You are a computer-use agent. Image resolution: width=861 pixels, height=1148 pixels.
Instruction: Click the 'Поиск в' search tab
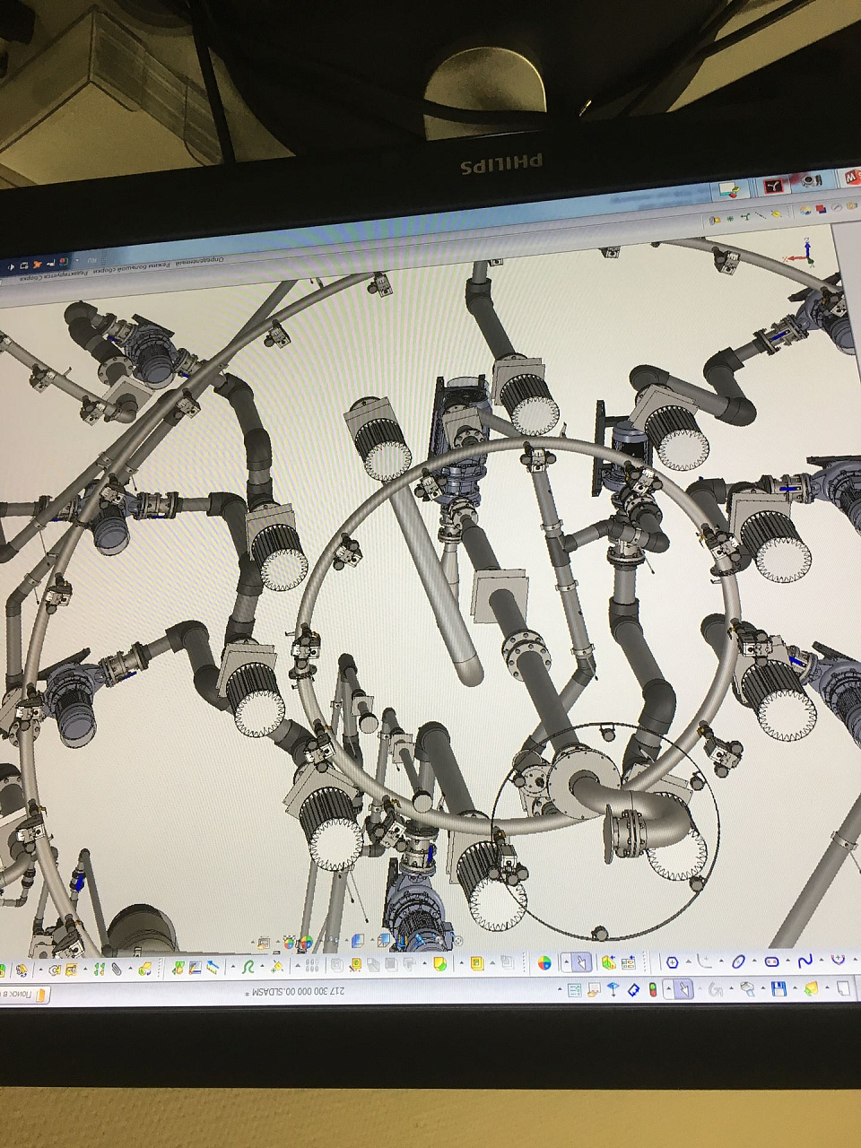click(24, 994)
